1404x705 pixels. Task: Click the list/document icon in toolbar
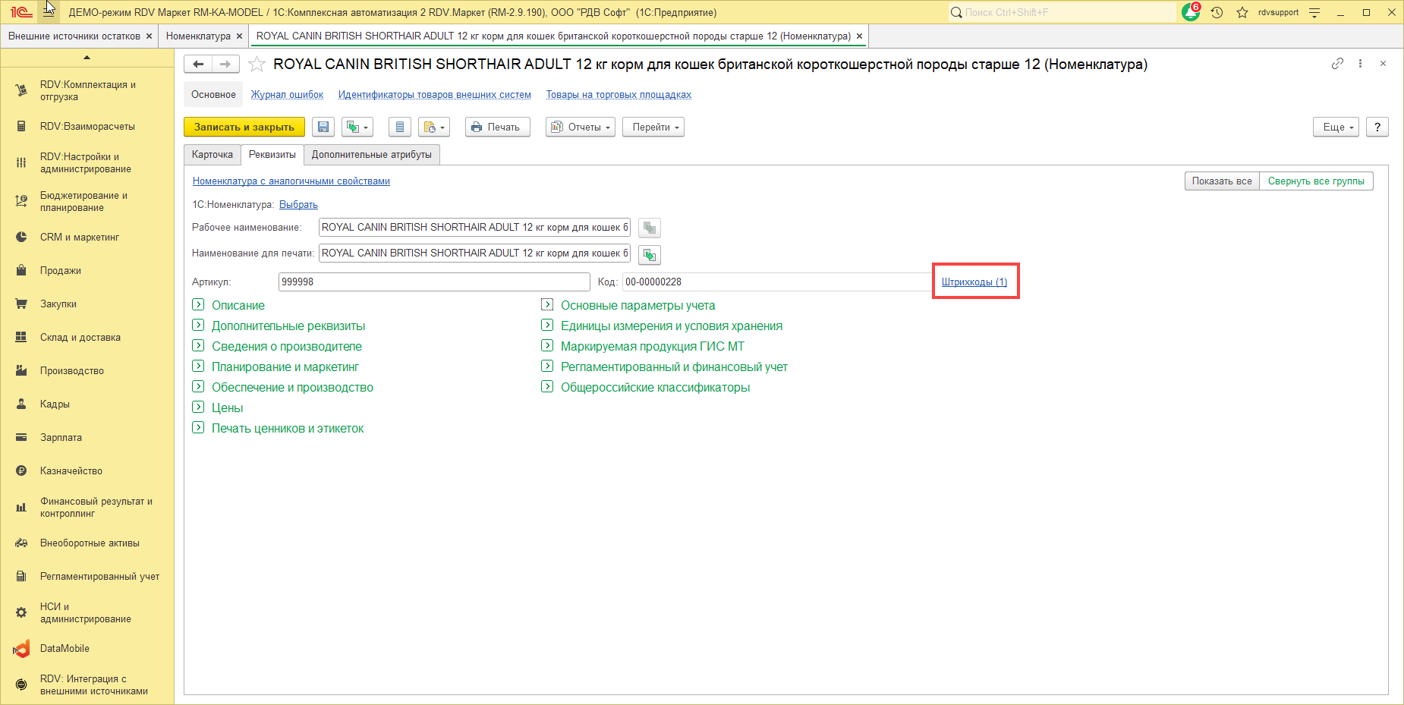pos(399,127)
